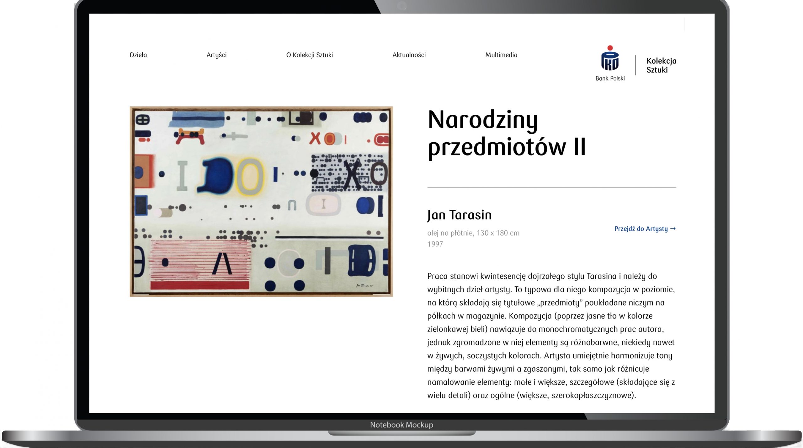The height and width of the screenshot is (448, 803).
Task: Click the PKO Bank Polski logo
Action: pyautogui.click(x=610, y=63)
